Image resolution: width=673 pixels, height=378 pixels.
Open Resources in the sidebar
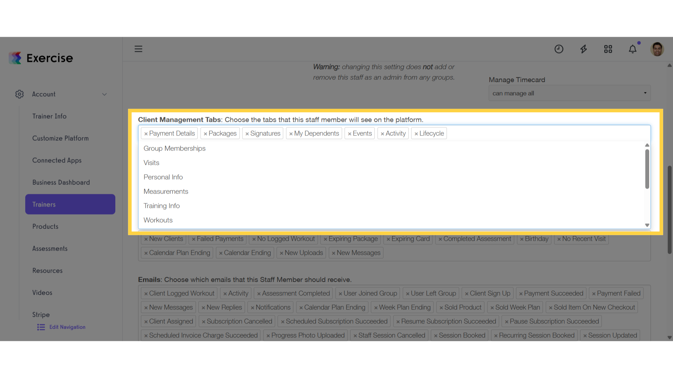pyautogui.click(x=47, y=271)
